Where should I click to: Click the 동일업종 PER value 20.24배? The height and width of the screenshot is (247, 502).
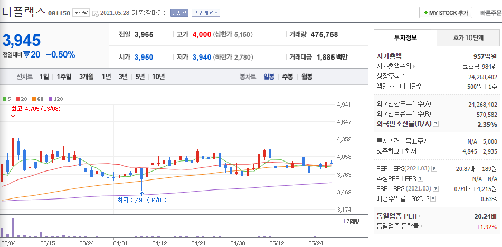coord(486,216)
